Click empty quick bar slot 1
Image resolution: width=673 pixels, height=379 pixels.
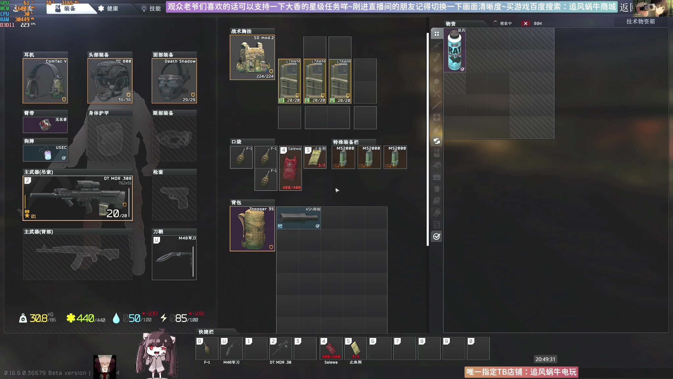[x=256, y=348]
